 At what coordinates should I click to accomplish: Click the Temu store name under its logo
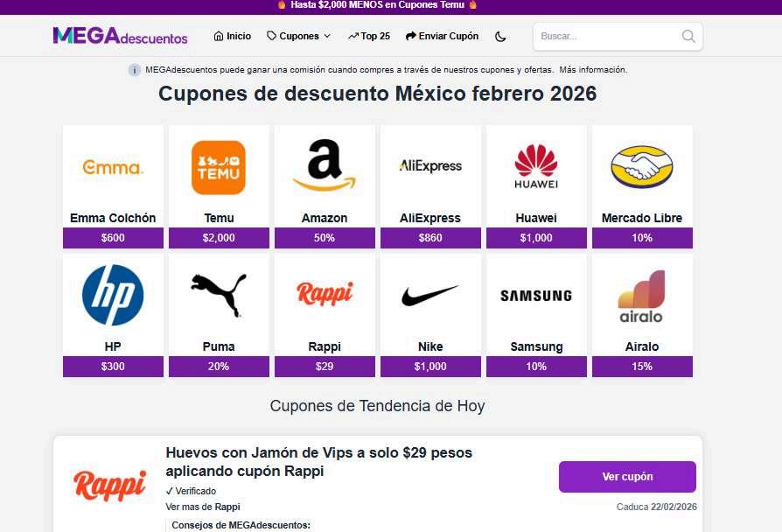click(x=219, y=218)
